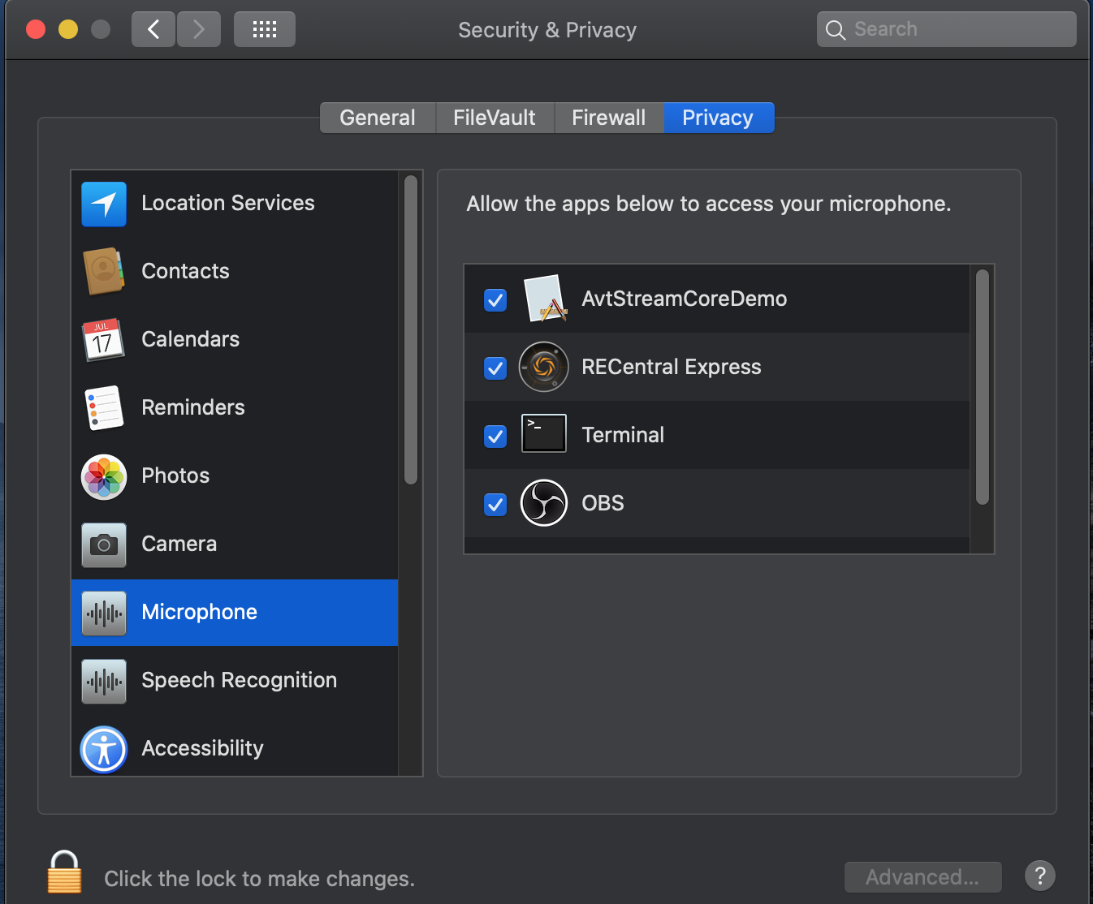Viewport: 1093px width, 904px height.
Task: Select the Speech Recognition category
Action: [x=103, y=681]
